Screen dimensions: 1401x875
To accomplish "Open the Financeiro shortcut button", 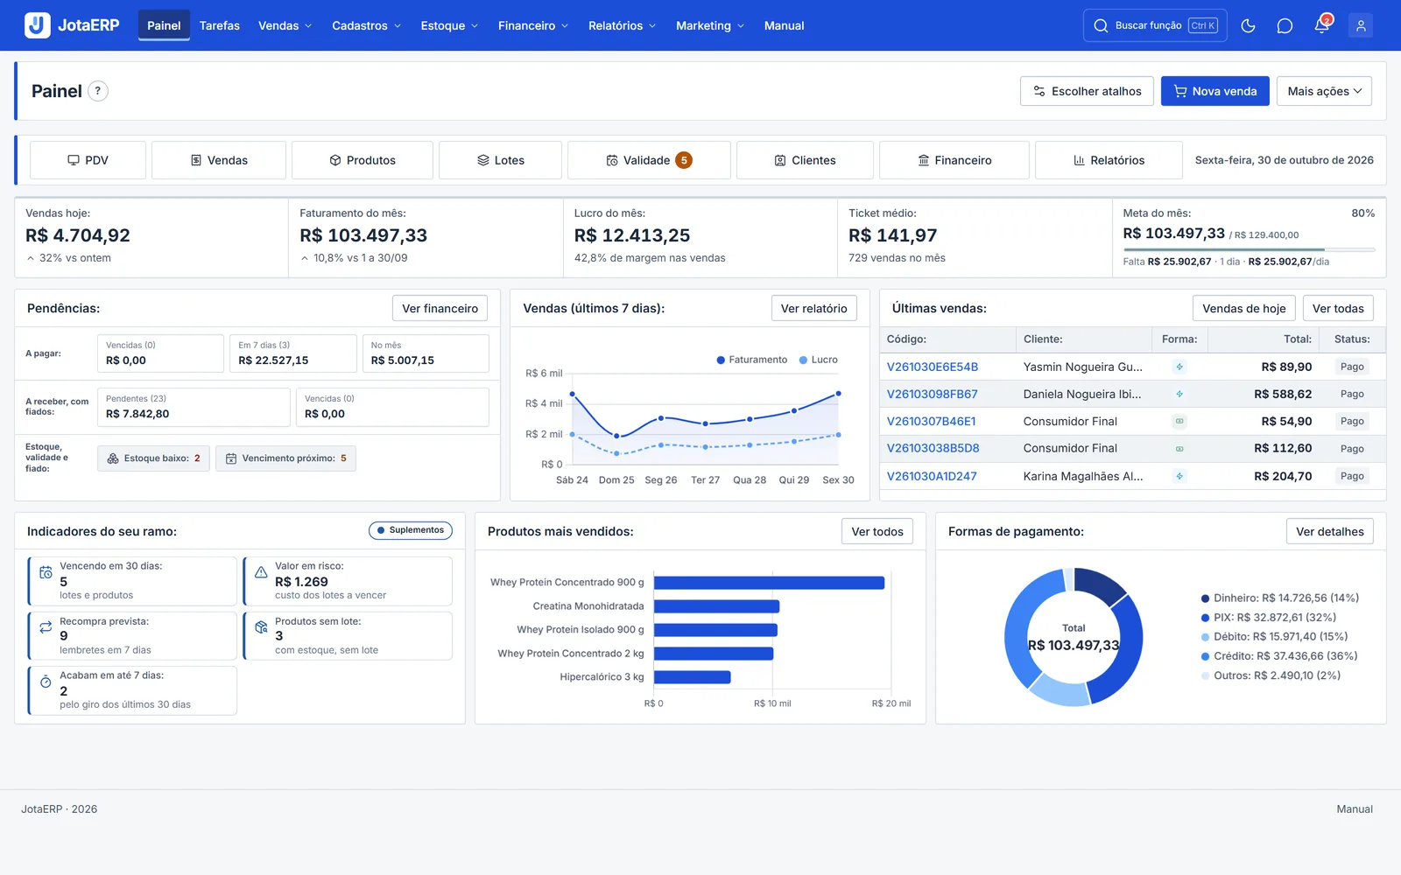I will 954,160.
